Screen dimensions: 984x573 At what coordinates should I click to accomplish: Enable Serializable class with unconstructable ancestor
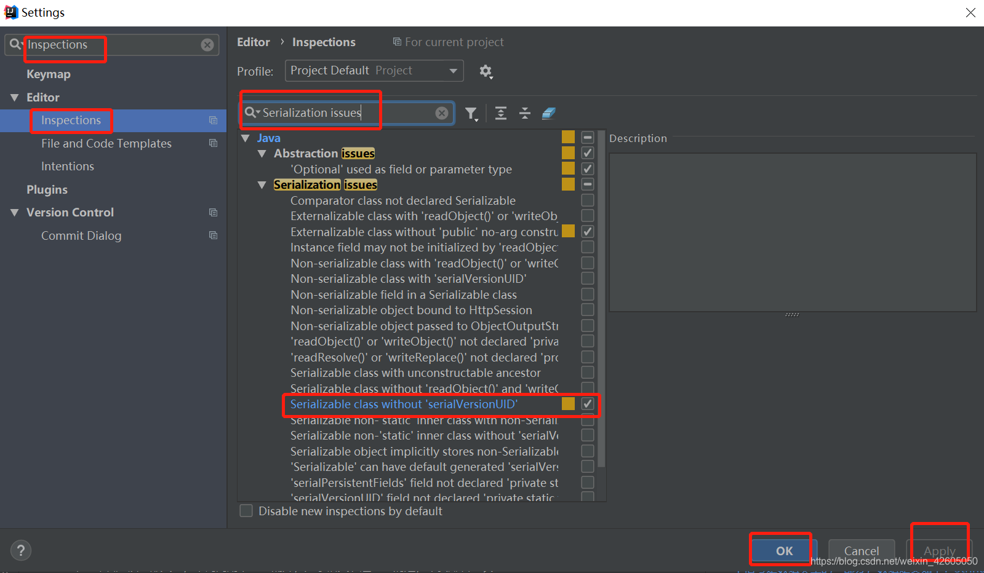point(588,373)
